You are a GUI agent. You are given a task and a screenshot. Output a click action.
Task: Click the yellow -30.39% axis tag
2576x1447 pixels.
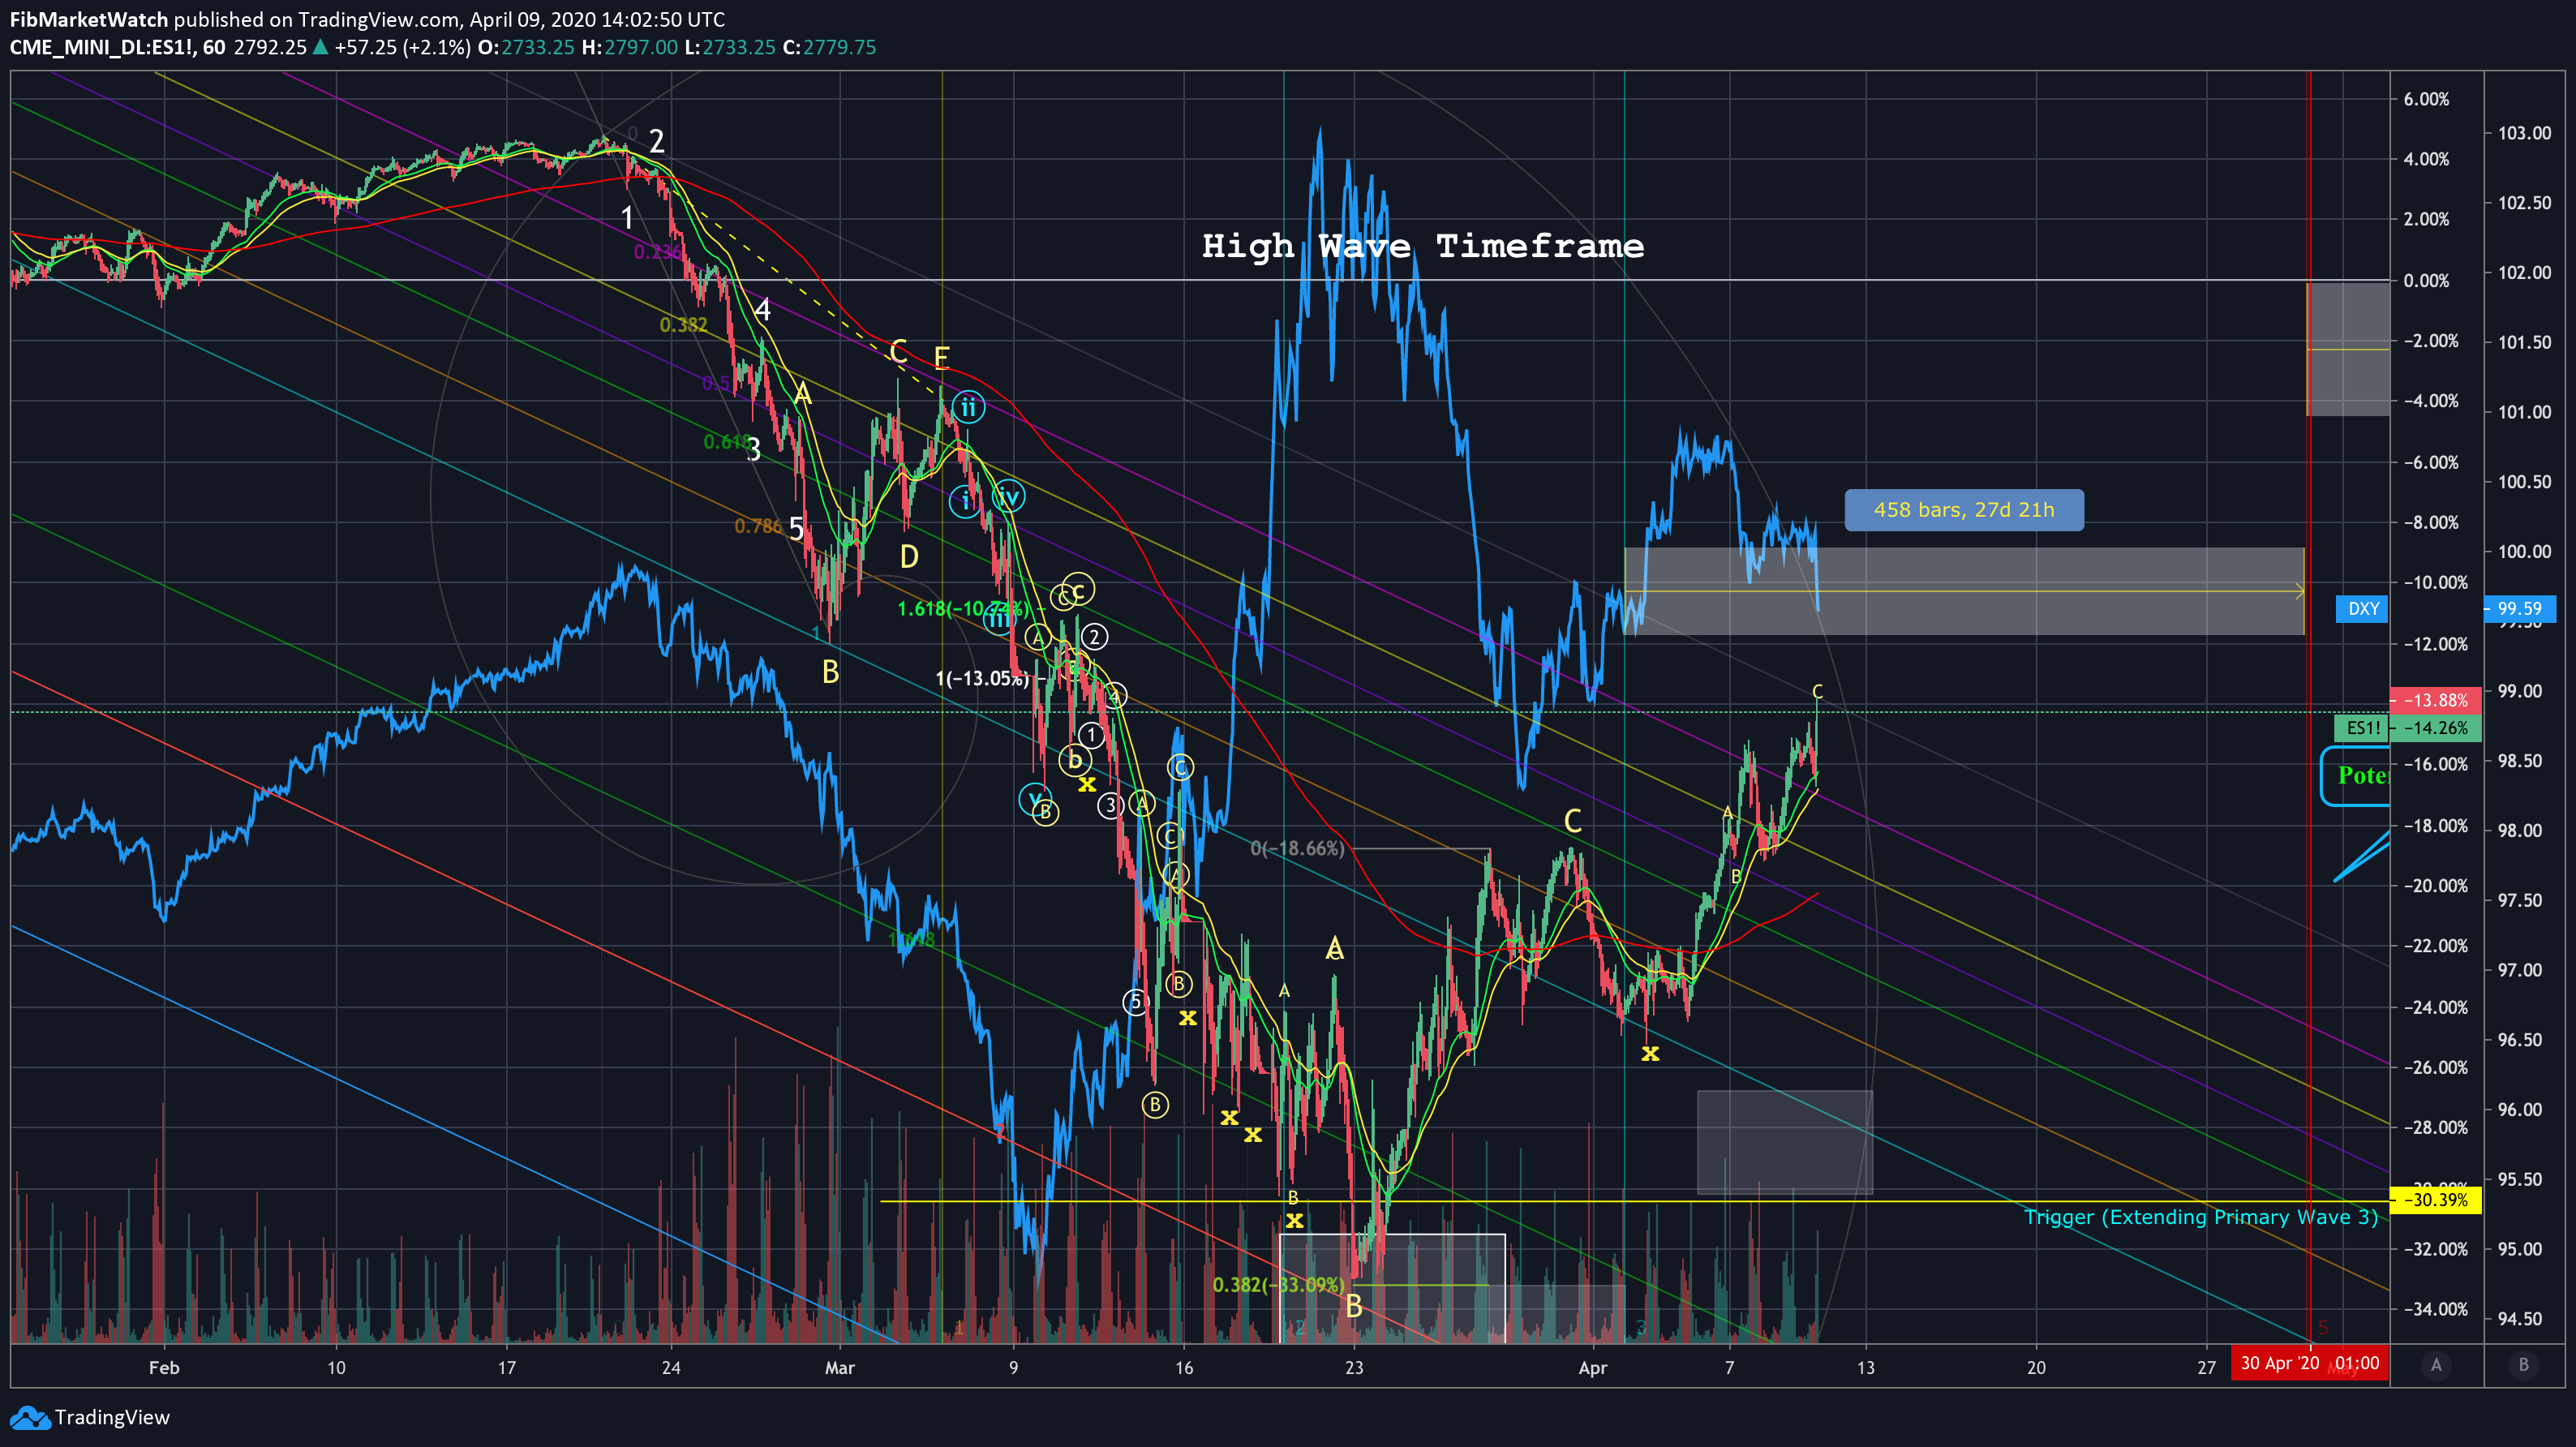[x=2435, y=1200]
